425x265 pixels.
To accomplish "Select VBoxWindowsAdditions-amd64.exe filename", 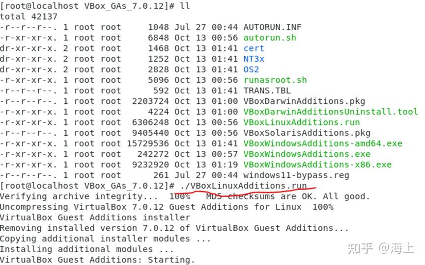I will pos(322,144).
